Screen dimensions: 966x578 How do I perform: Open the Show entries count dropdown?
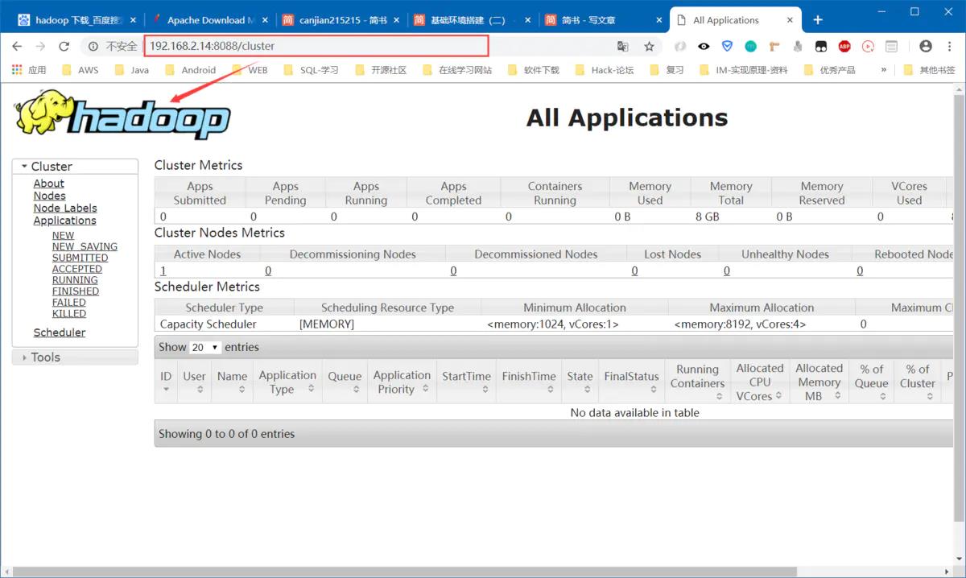(x=204, y=348)
